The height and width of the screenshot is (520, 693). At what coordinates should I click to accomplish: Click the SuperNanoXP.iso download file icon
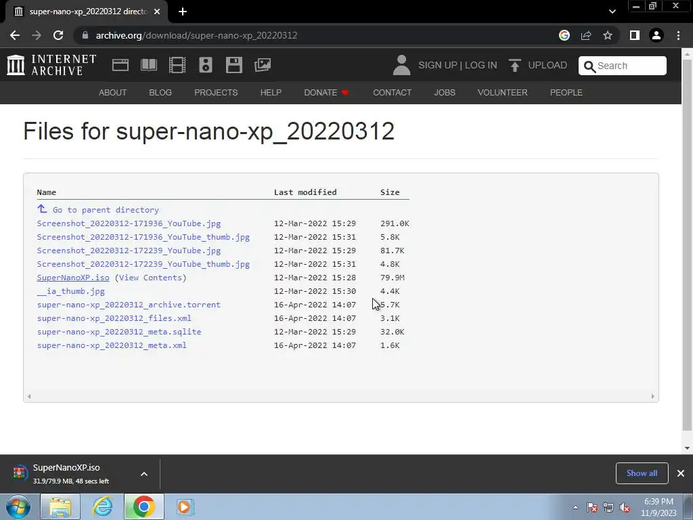(19, 473)
